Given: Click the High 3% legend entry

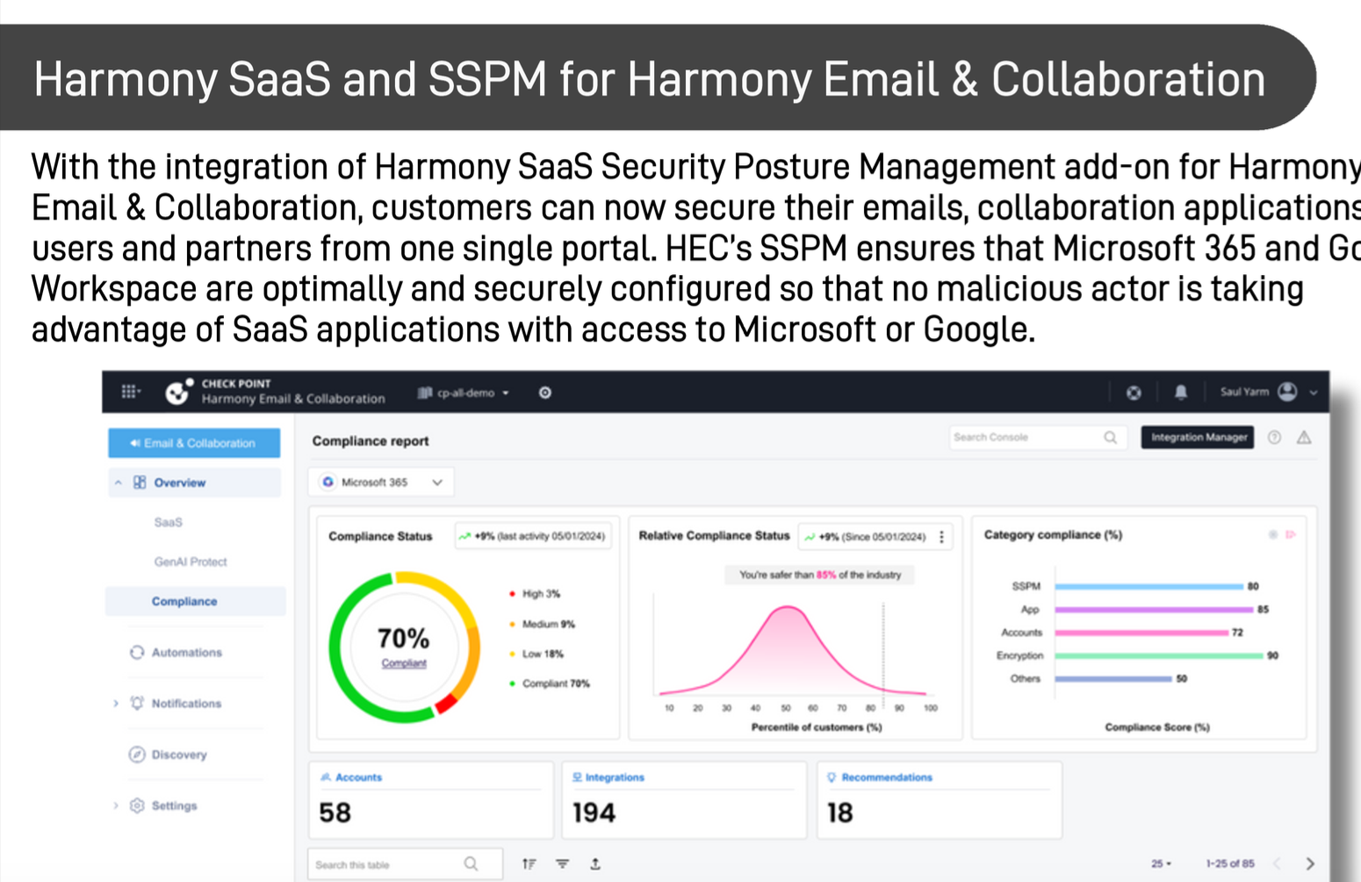Looking at the screenshot, I should [x=535, y=594].
